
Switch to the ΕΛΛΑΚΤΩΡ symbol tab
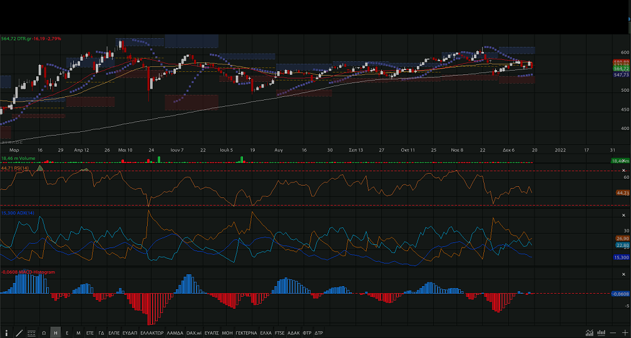click(152, 333)
